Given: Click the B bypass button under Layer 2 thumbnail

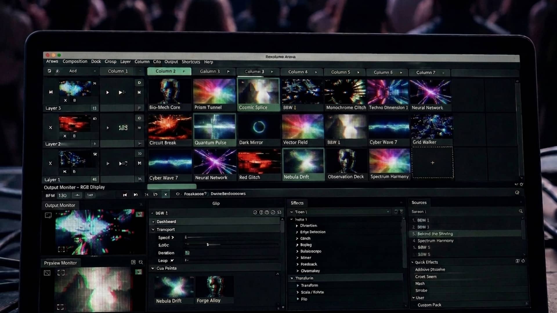Looking at the screenshot, I should pyautogui.click(x=74, y=136).
